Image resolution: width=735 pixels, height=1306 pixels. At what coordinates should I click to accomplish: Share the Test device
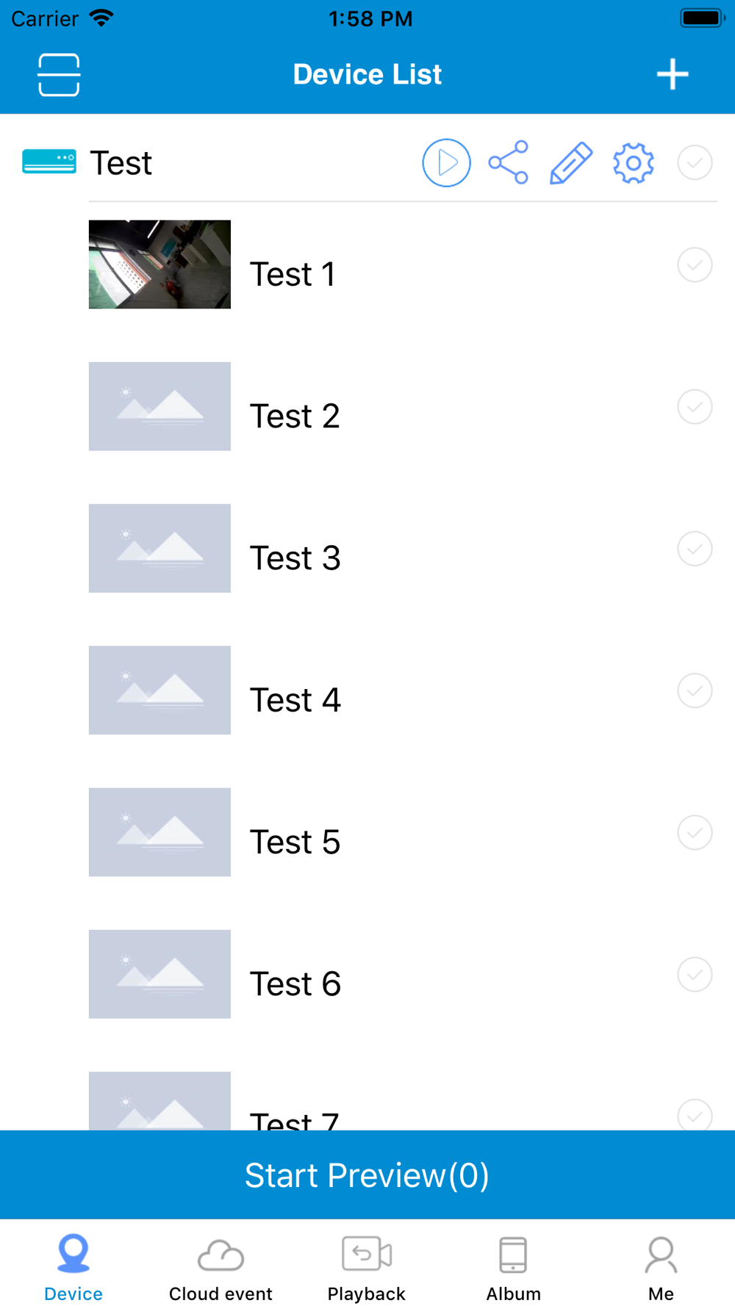[509, 162]
